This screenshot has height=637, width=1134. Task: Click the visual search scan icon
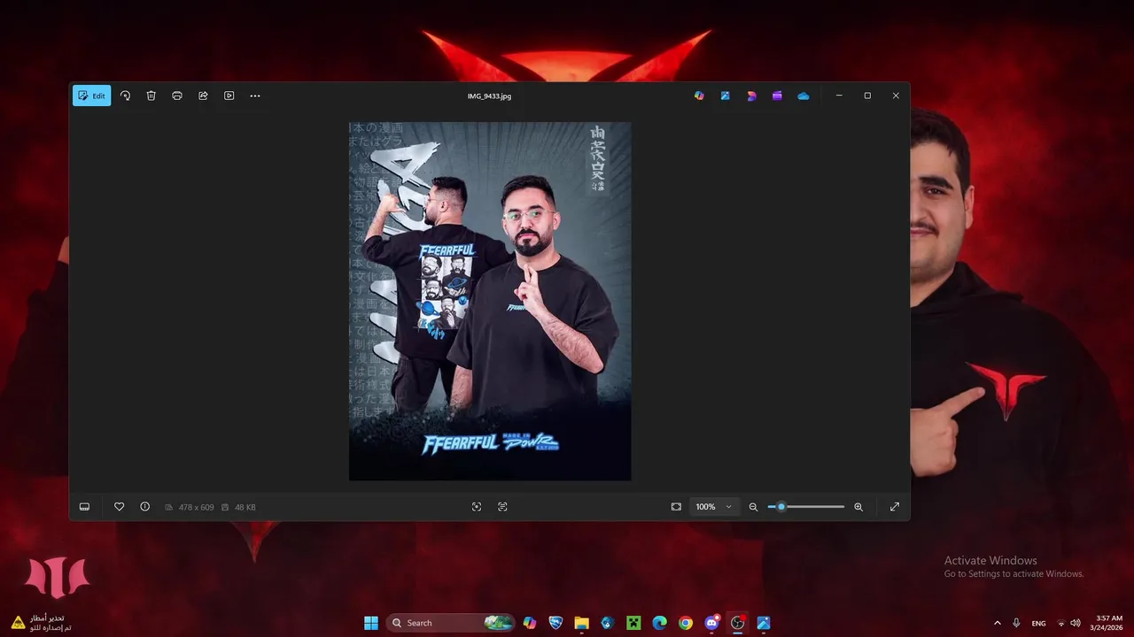477,507
